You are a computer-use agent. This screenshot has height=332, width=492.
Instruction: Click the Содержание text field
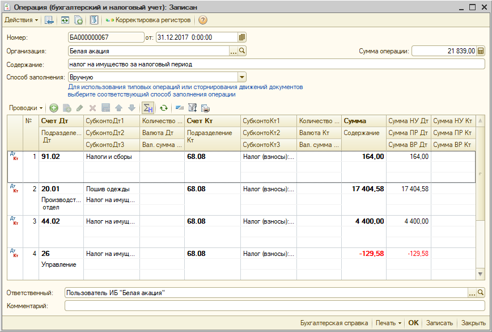click(x=277, y=64)
